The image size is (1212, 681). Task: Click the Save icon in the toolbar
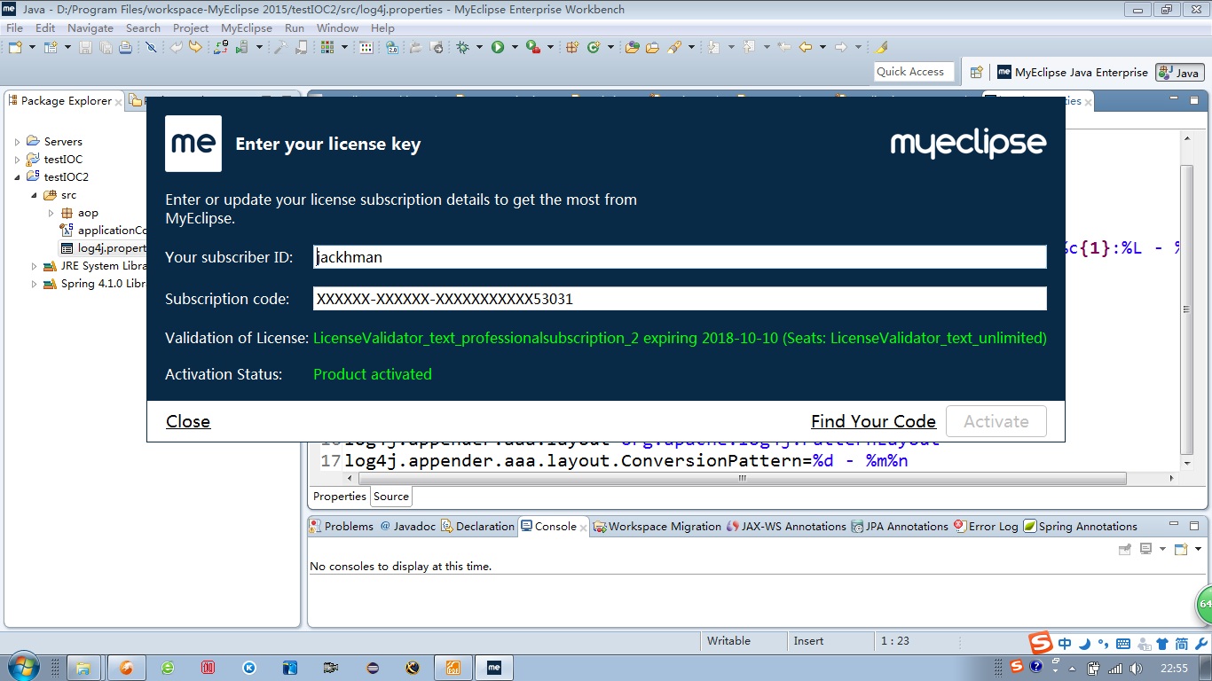pos(86,47)
